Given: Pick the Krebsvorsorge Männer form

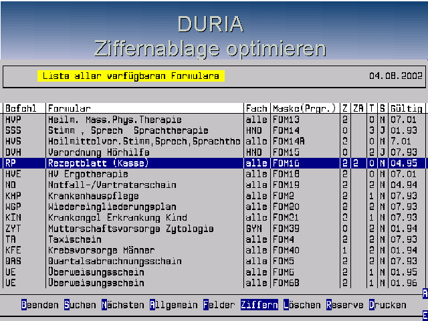Looking at the screenshot, I should point(214,250).
